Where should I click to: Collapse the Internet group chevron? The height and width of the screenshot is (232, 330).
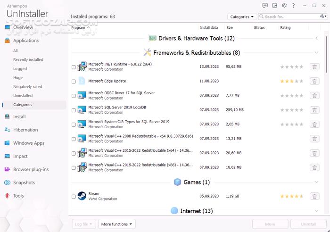click(316, 211)
